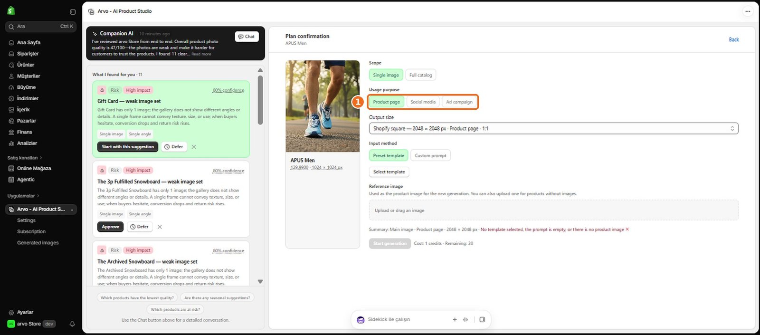
Task: Select the Single image scope option
Action: [x=386, y=75]
